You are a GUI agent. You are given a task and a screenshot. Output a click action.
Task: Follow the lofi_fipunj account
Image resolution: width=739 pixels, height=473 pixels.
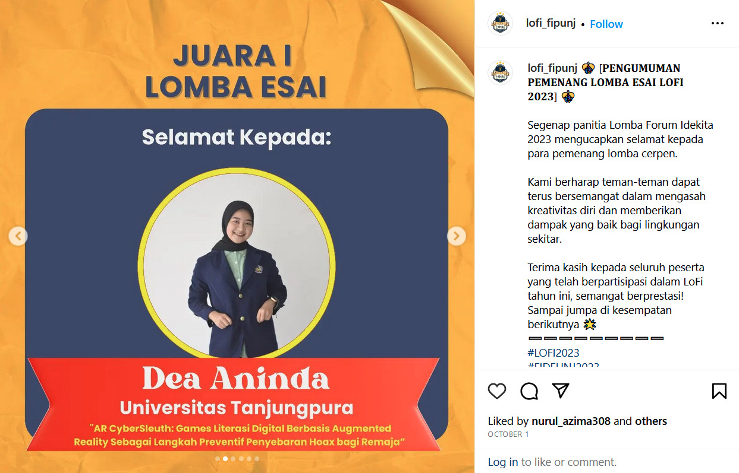coord(606,24)
